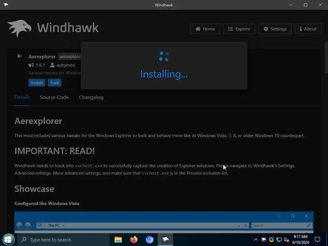Switch to the Source Code tab
The width and height of the screenshot is (328, 246).
(54, 97)
